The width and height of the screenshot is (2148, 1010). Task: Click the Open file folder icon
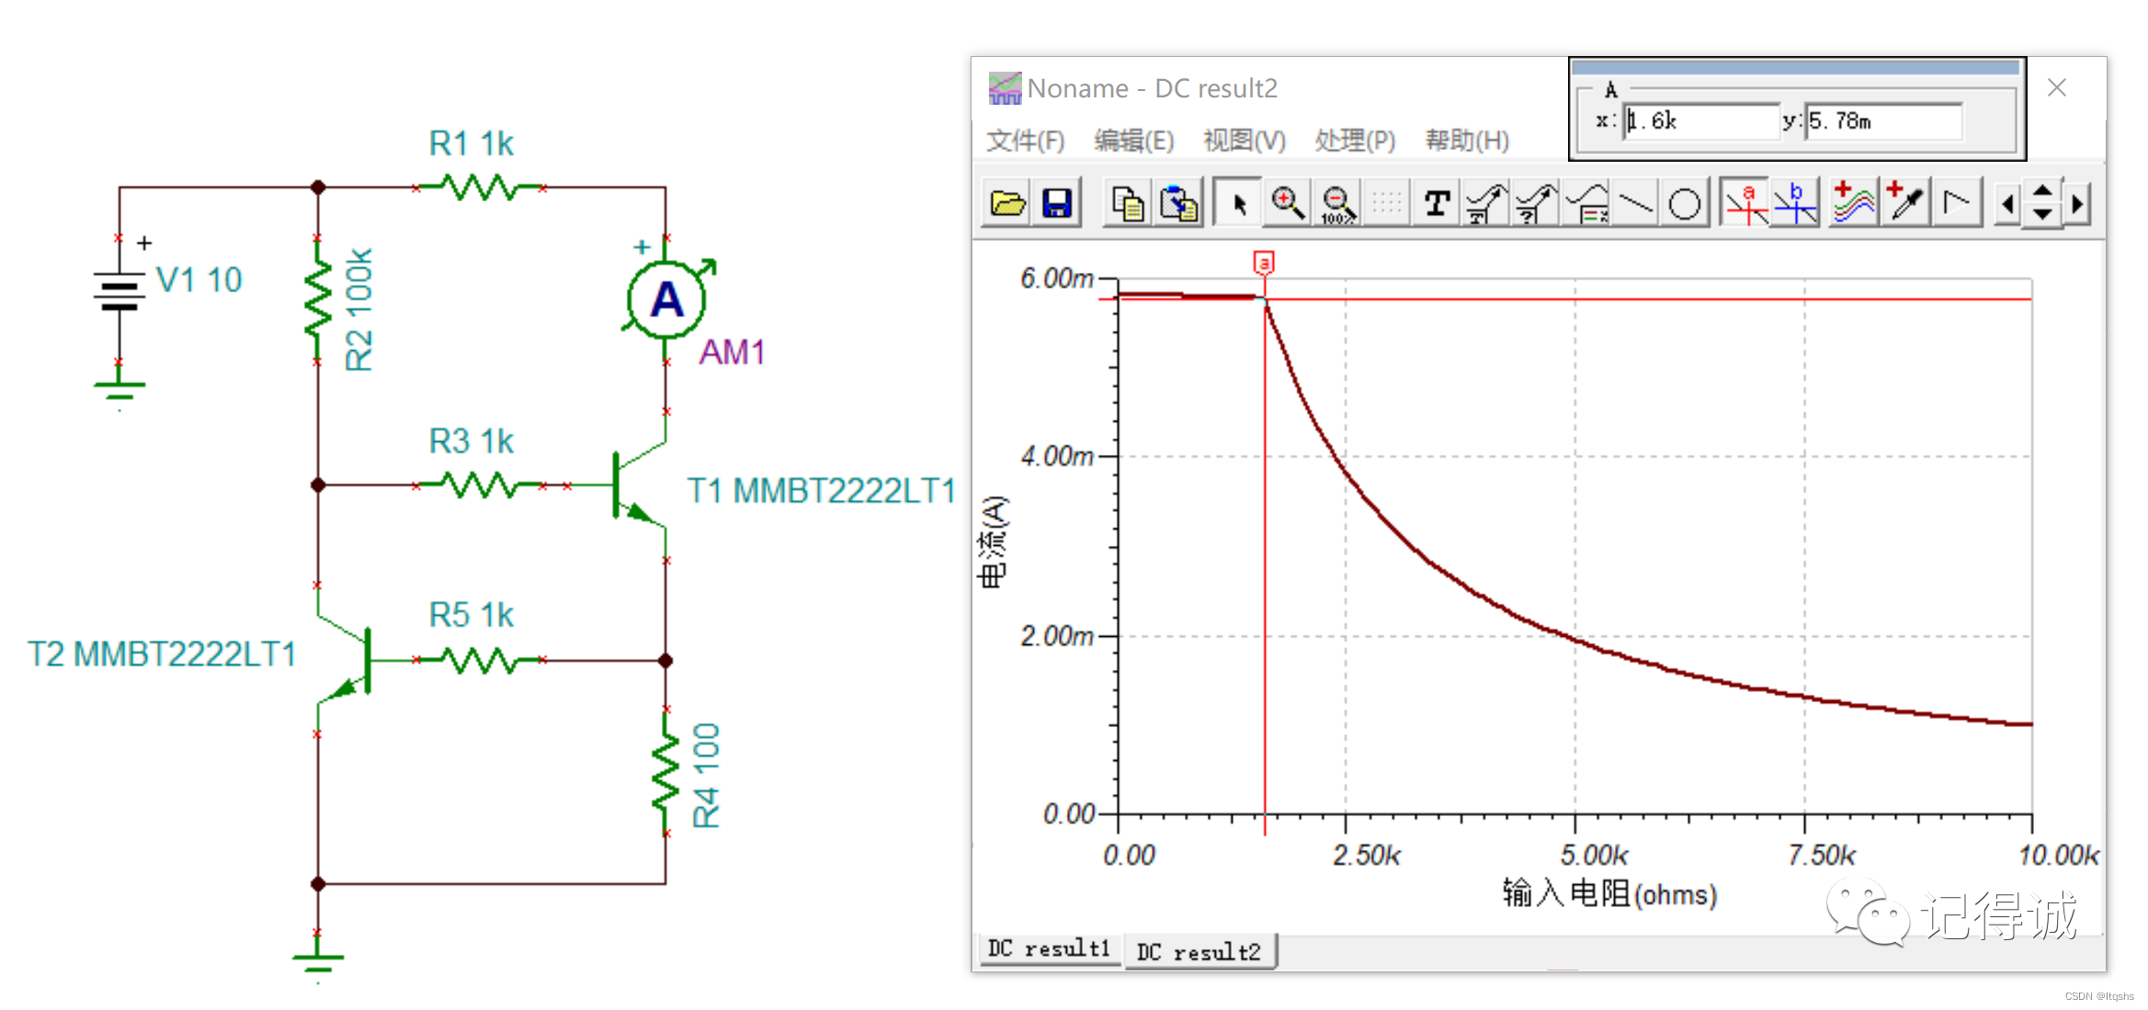tap(1007, 203)
